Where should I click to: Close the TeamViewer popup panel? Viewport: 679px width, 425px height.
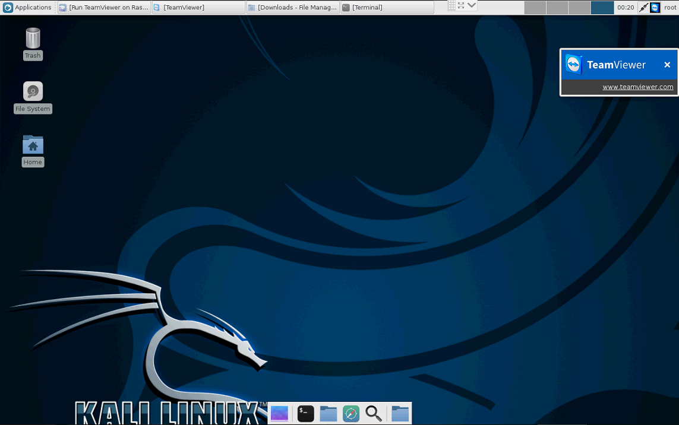667,65
